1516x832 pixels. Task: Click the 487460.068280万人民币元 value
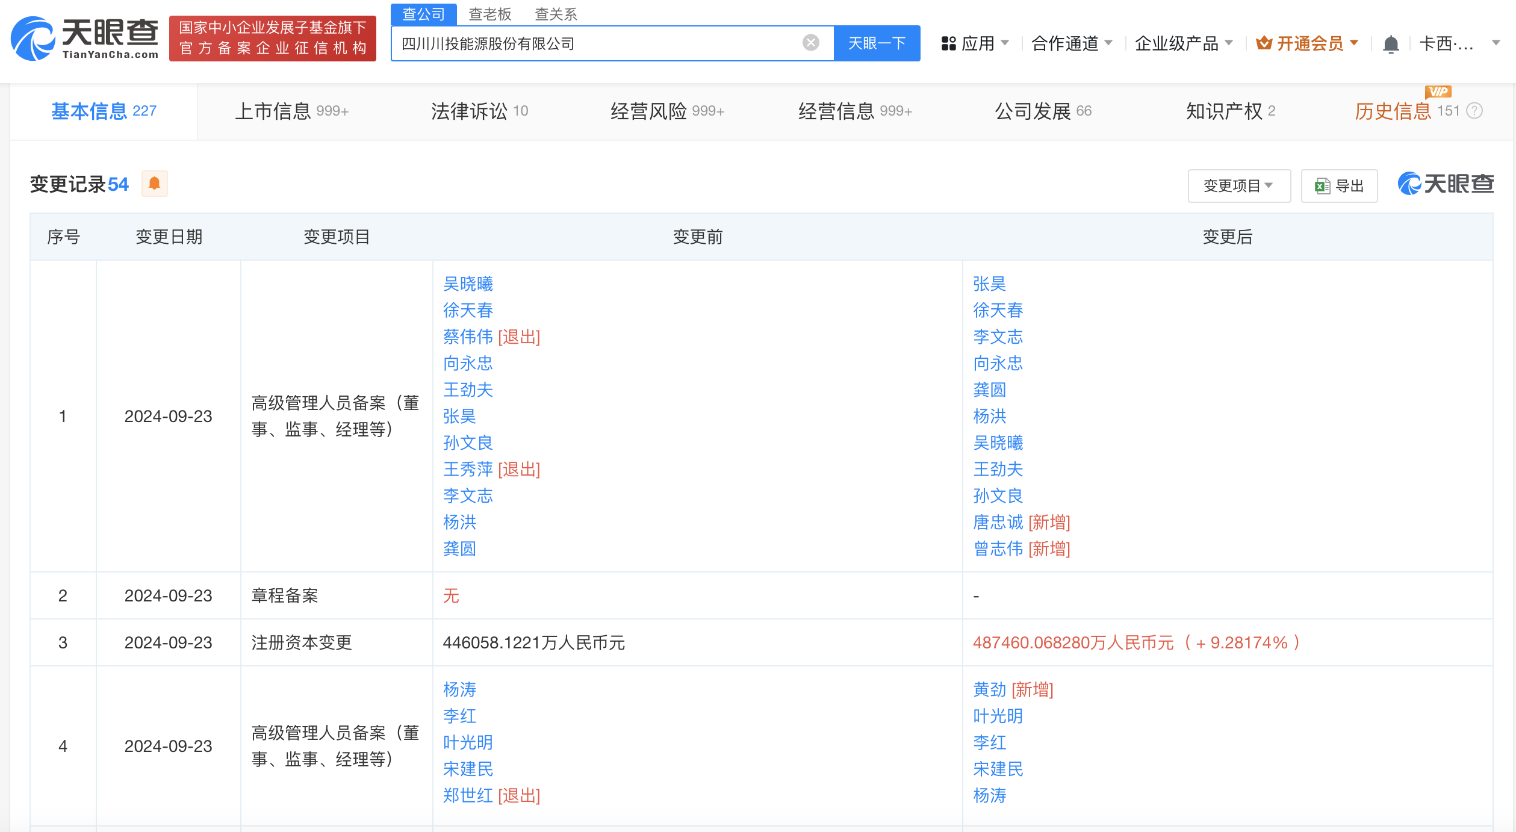(x=1073, y=643)
